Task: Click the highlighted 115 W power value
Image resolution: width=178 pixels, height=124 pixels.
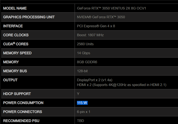Action: [82, 103]
